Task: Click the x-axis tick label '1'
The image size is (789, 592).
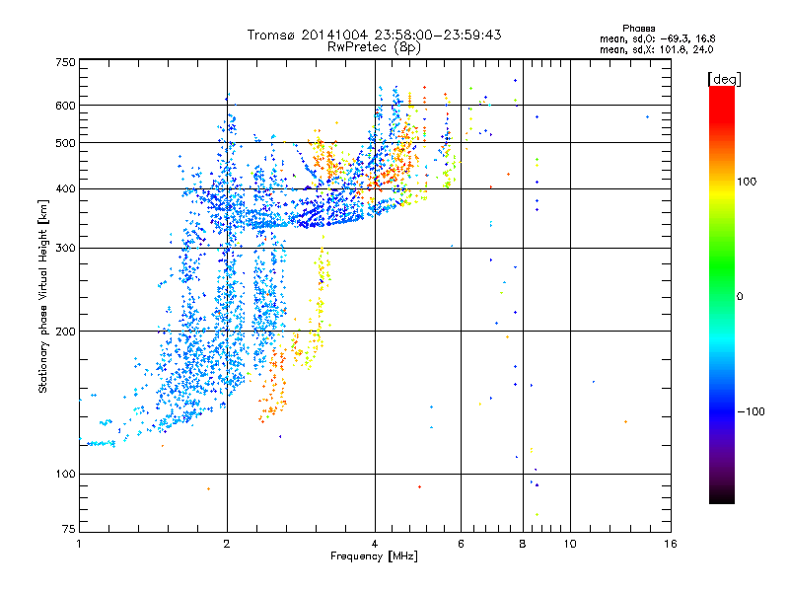Action: pos(79,544)
